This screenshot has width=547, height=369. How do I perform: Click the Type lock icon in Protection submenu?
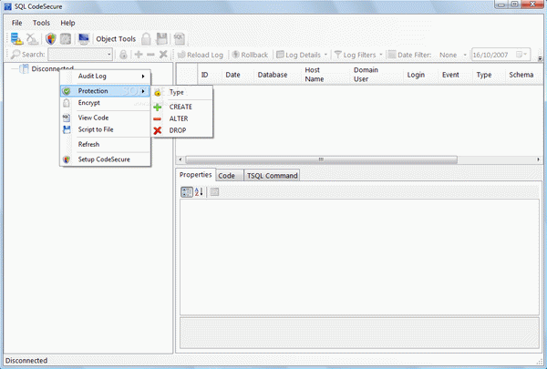click(x=158, y=92)
